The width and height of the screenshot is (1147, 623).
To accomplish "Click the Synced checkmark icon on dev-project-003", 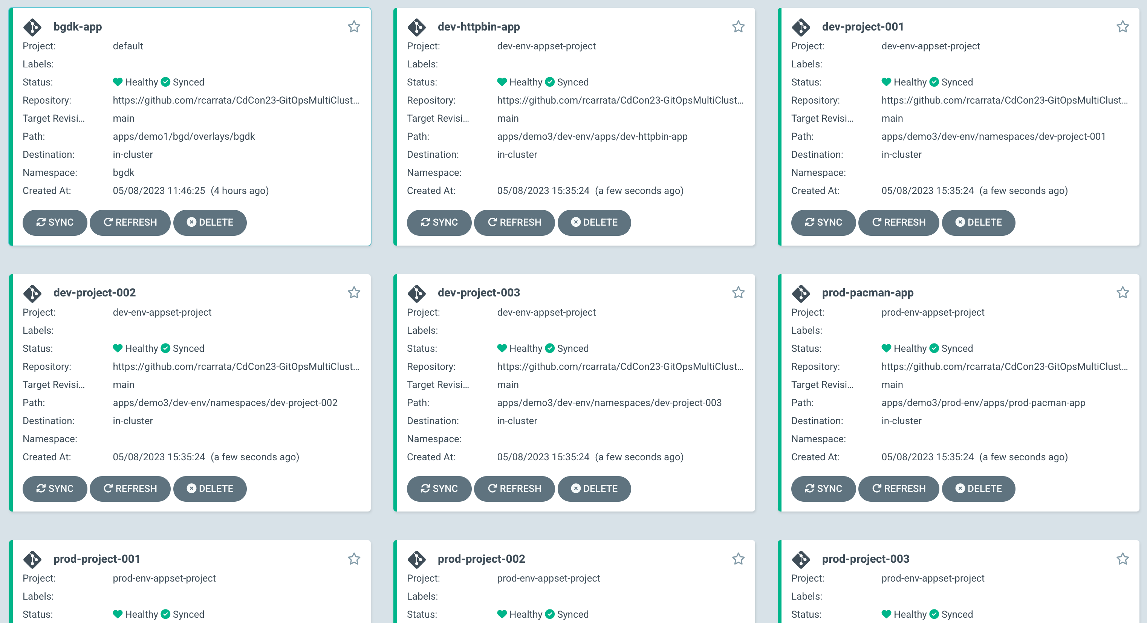I will (x=550, y=348).
